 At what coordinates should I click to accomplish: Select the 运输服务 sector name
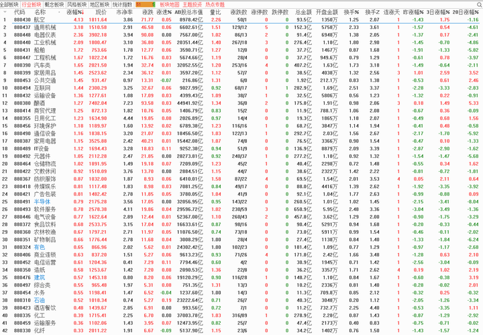coord(45,323)
